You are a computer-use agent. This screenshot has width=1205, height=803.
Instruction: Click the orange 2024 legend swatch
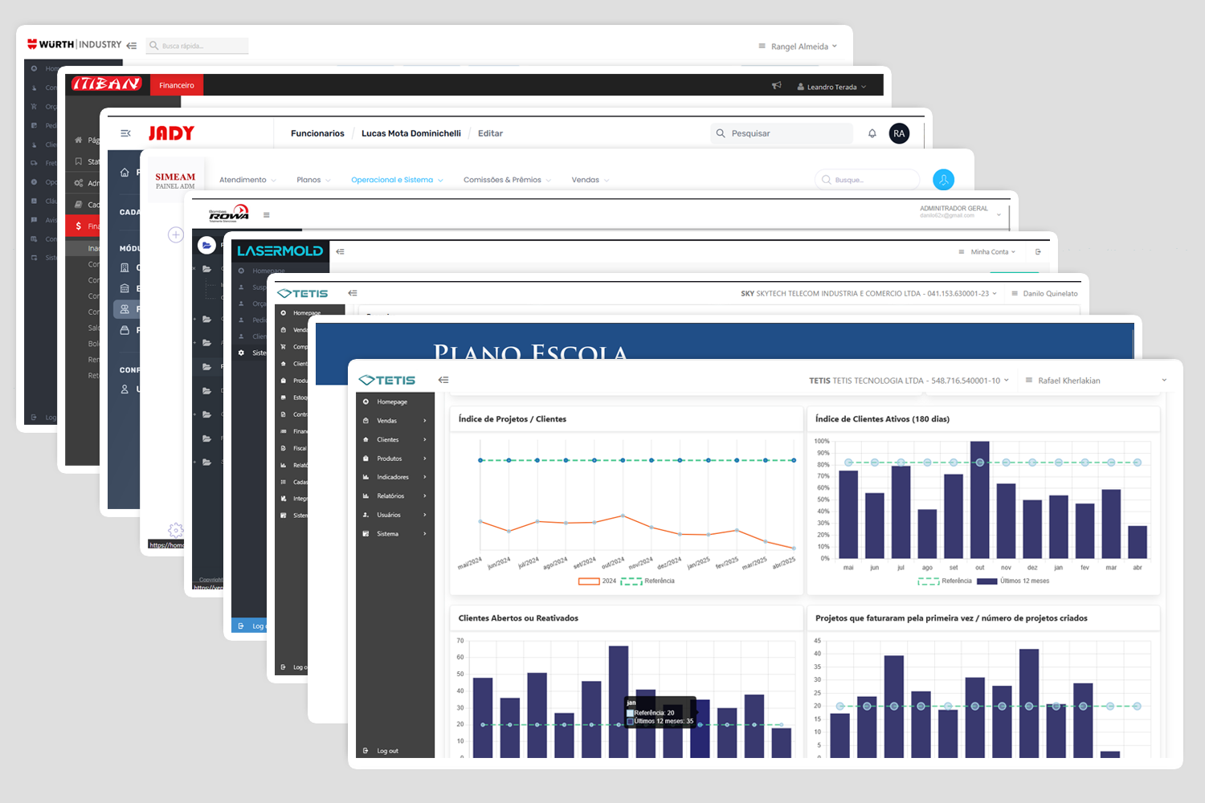(589, 581)
